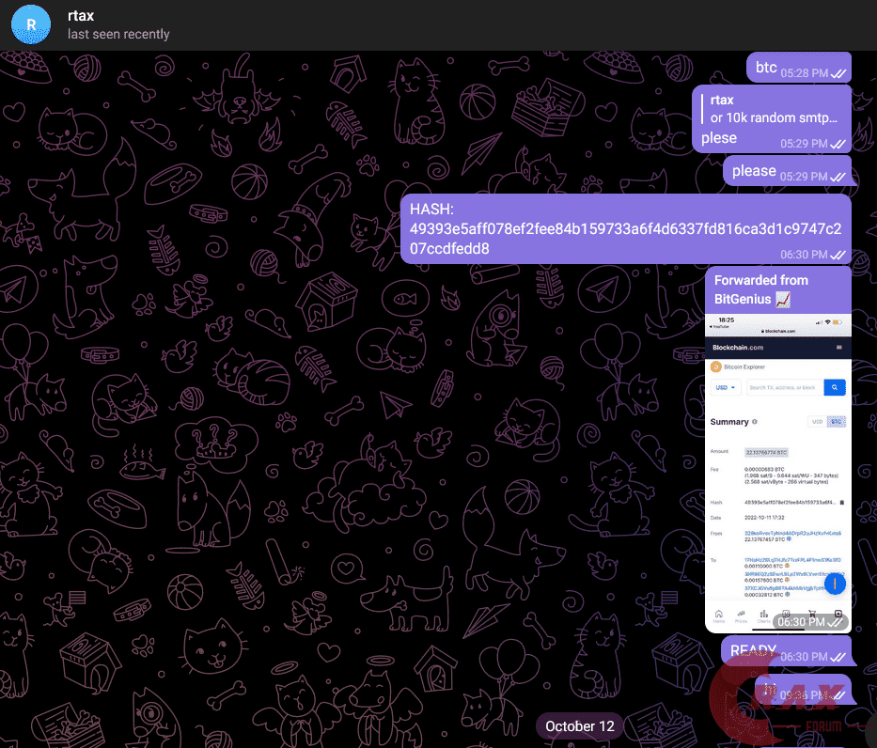
Task: Click the Prices tab icon in screenshot
Action: [742, 616]
